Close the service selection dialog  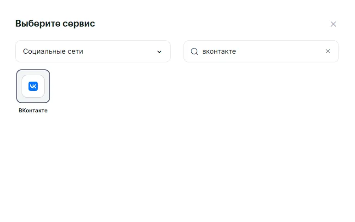333,24
